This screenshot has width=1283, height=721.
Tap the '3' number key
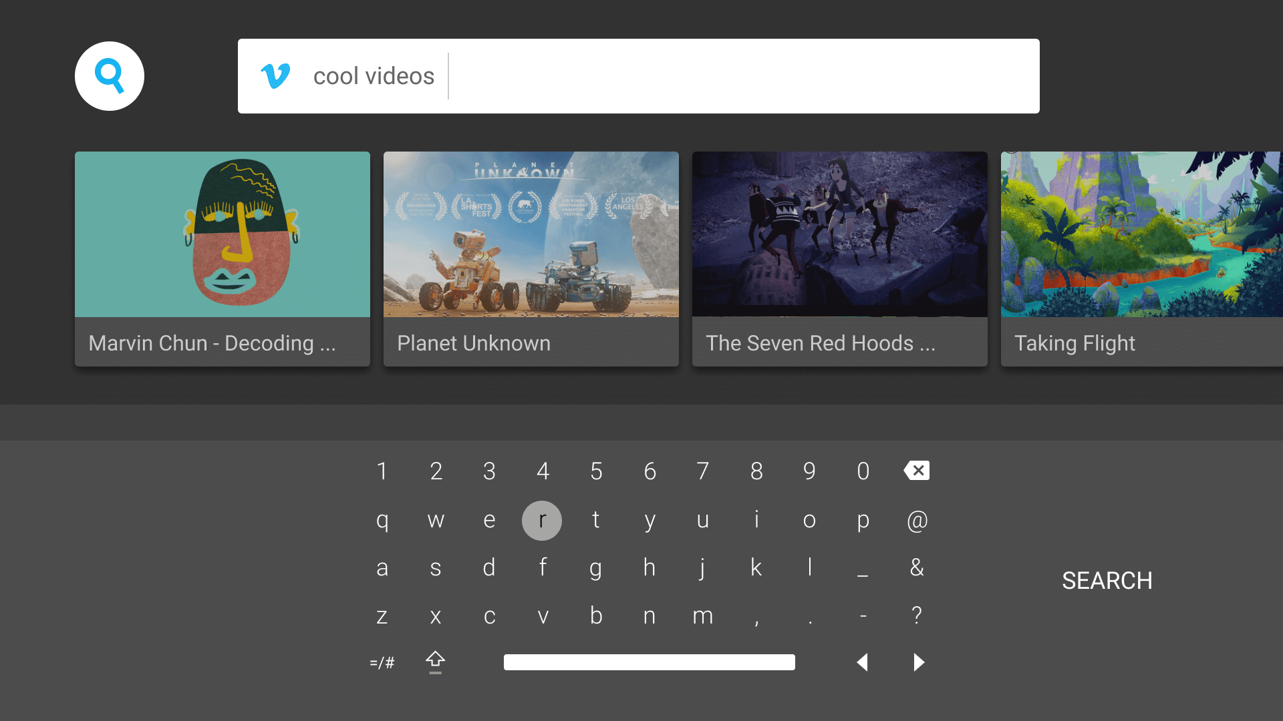pos(489,471)
